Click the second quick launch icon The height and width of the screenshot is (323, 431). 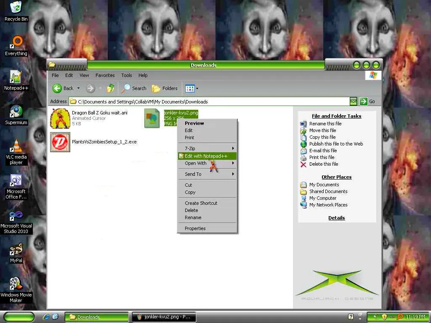(55, 317)
